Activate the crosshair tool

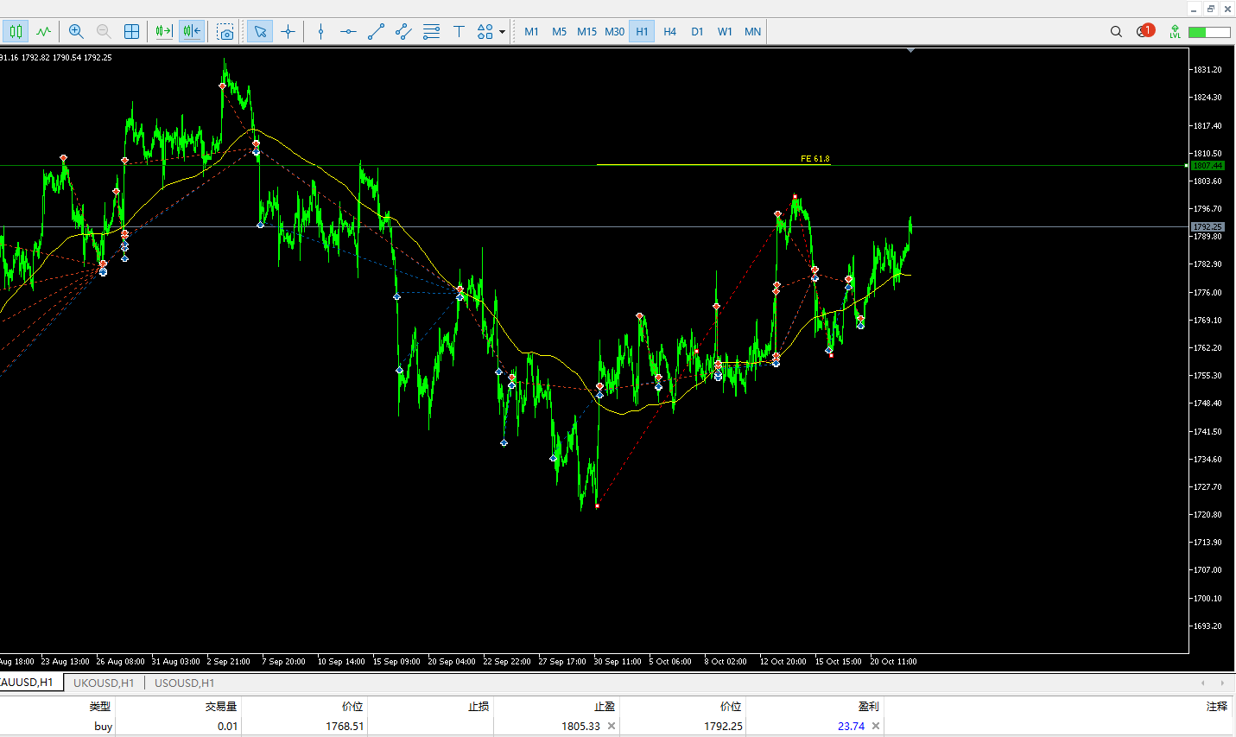pos(288,32)
